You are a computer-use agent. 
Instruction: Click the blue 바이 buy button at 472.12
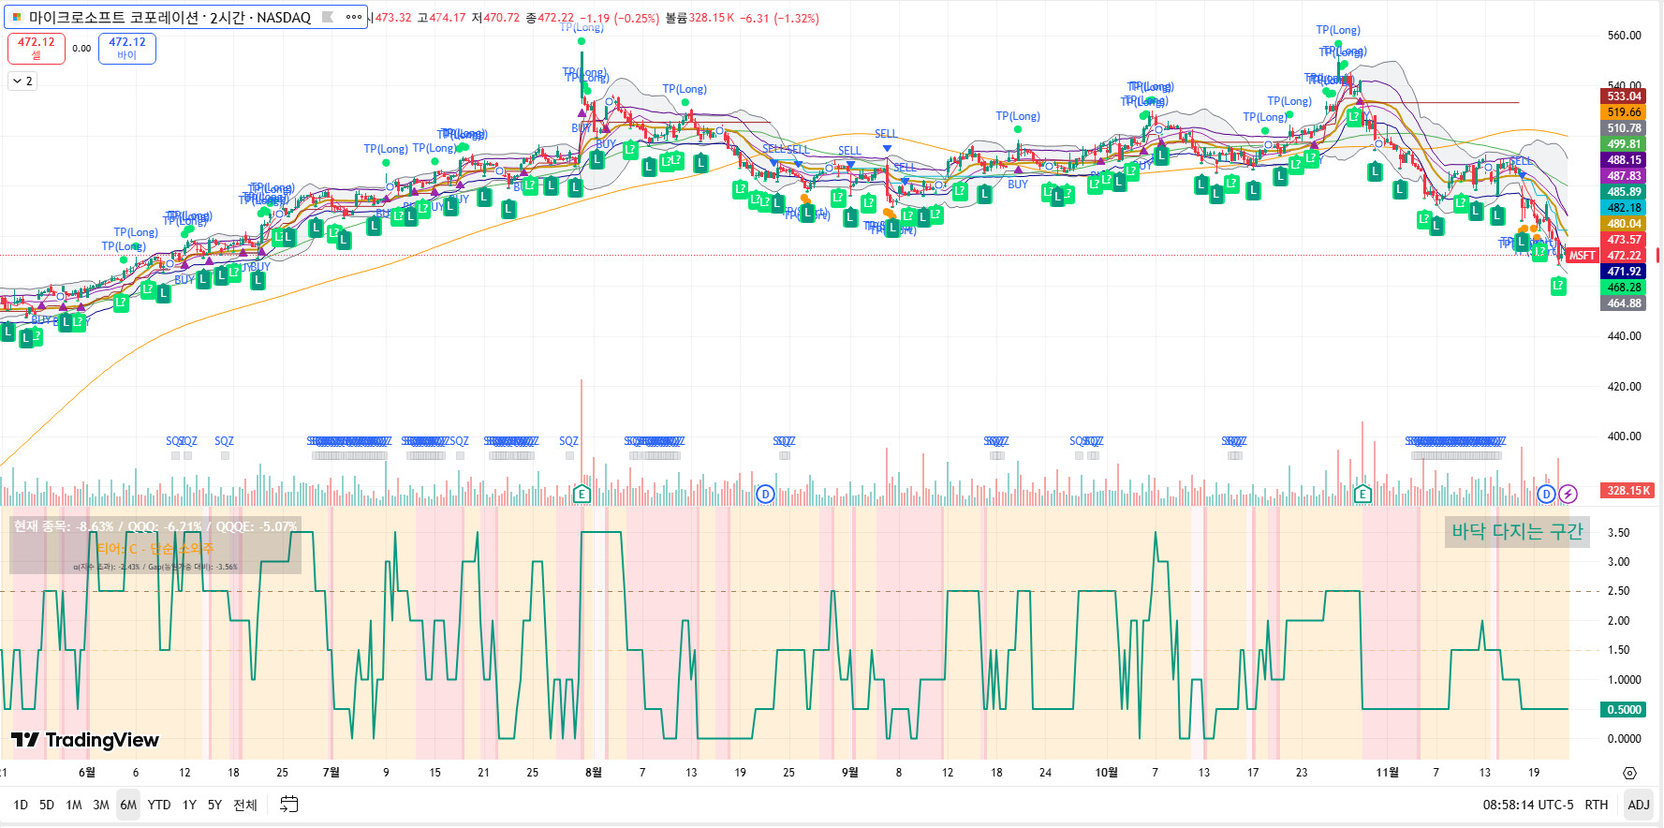click(127, 49)
